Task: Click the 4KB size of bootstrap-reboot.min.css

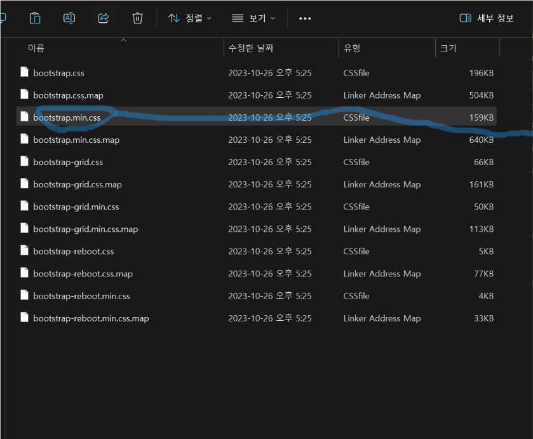Action: point(486,296)
